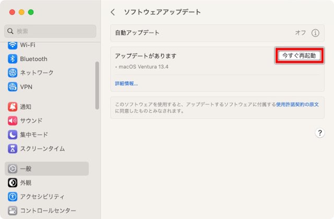334x219 pixels.
Task: Select サウンド label in sidebar
Action: click(x=31, y=120)
